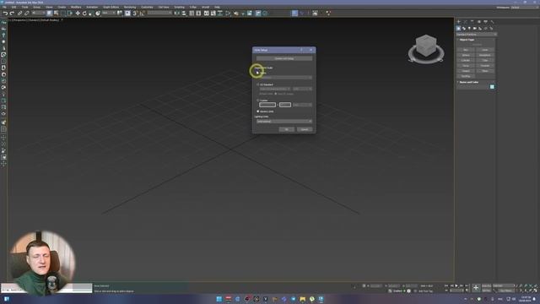Open the Metric units dropdown

click(x=285, y=78)
